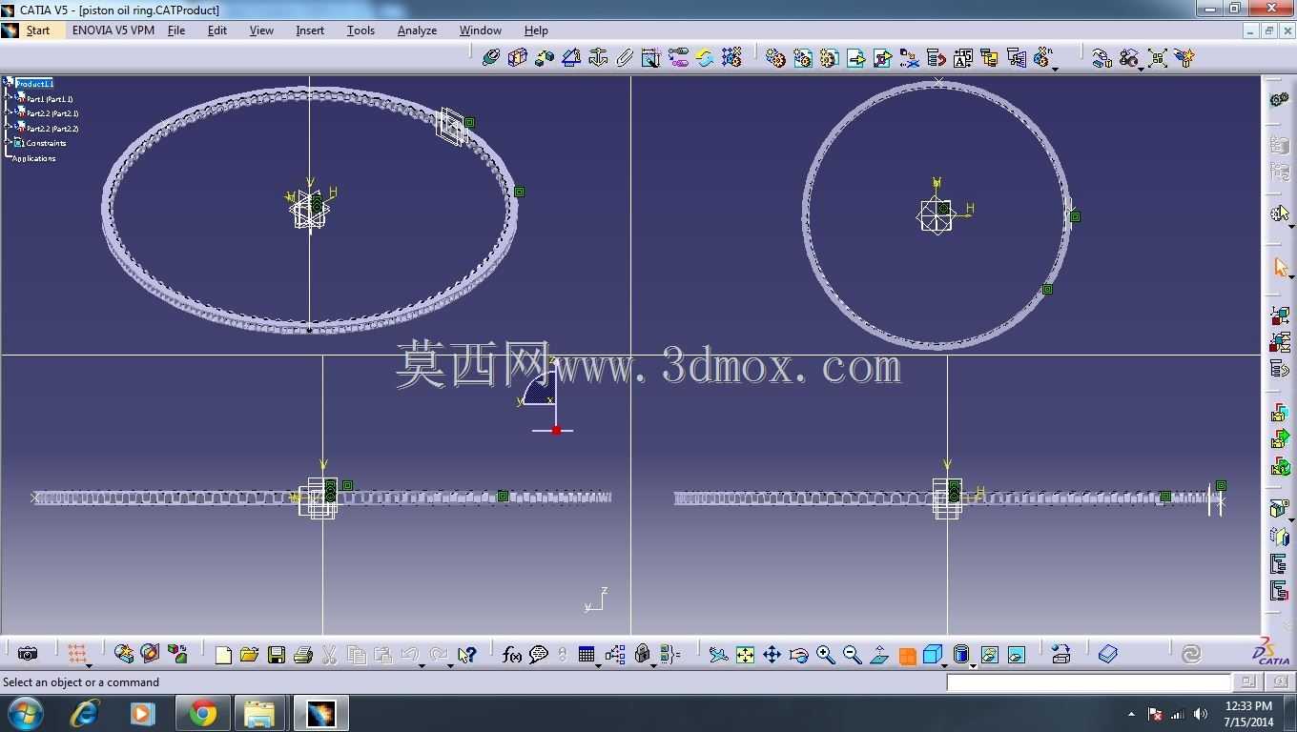Click the Pan icon
This screenshot has width=1297, height=732.
pyautogui.click(x=772, y=655)
